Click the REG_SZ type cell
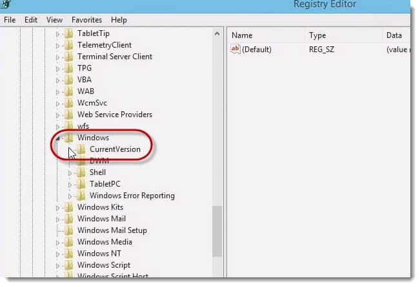This screenshot has height=287, width=420. pos(321,50)
